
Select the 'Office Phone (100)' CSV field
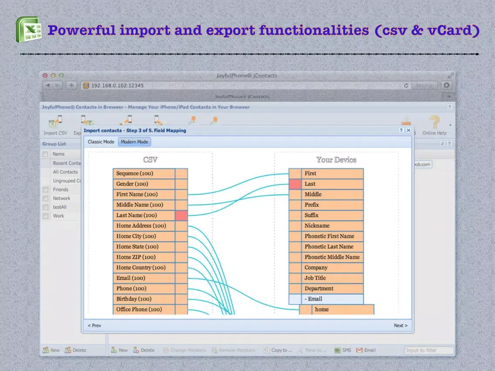[144, 309]
